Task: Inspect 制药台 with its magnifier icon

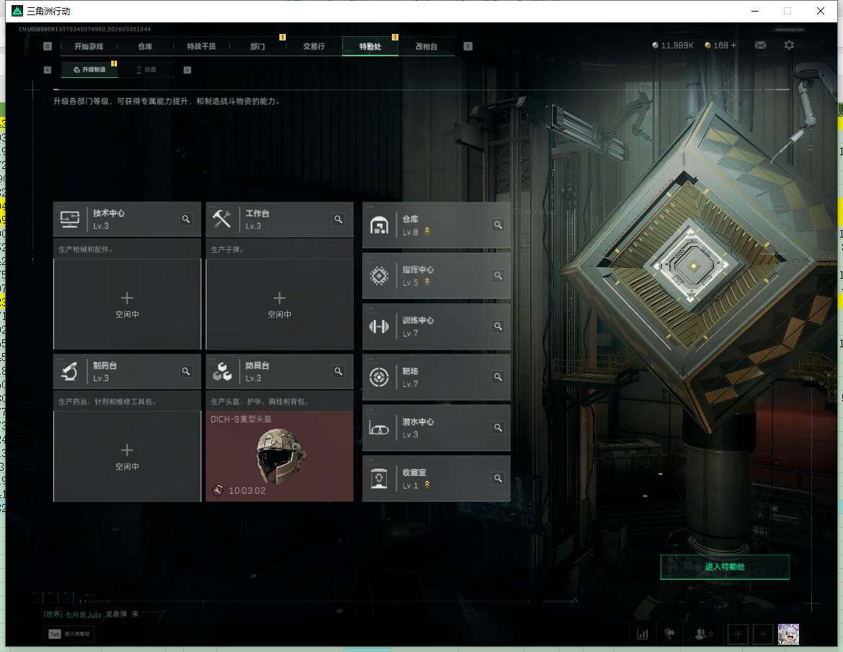Action: coord(186,371)
